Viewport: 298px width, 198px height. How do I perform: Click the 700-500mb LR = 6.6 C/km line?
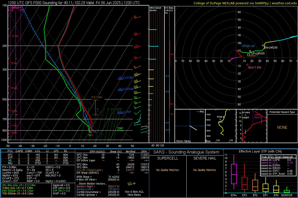(x=18, y=193)
